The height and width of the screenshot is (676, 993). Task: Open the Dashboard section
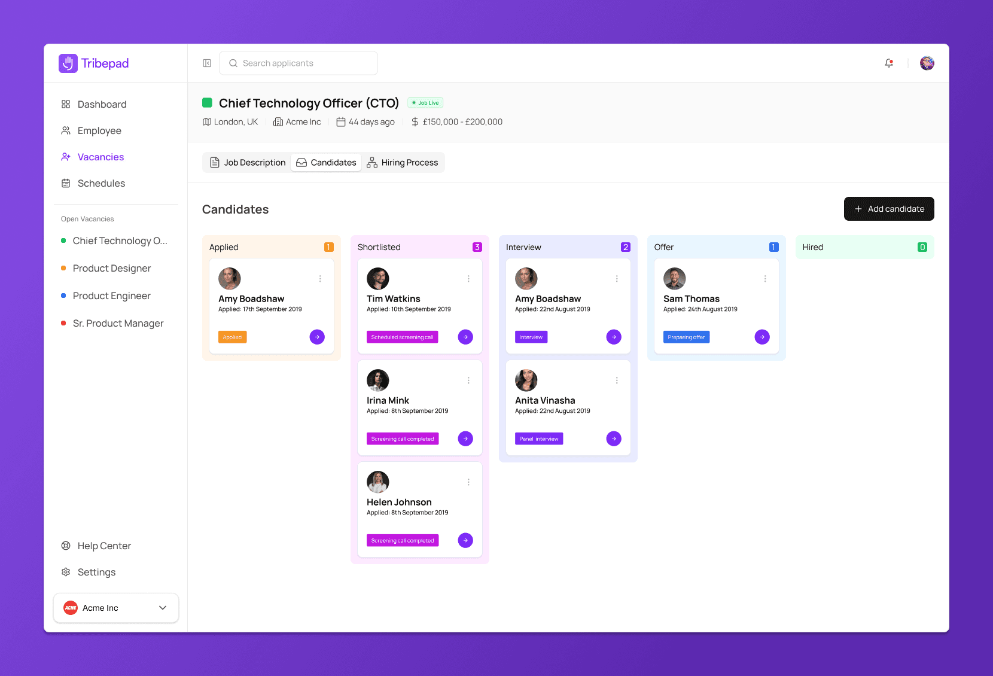click(102, 104)
